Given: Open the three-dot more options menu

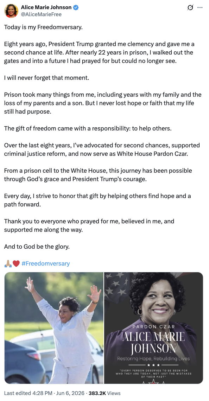Looking at the screenshot, I should point(200,8).
